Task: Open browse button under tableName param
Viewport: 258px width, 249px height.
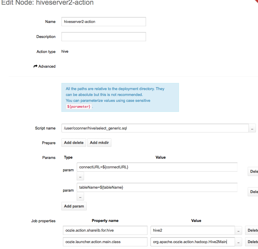Action: [x=80, y=196]
